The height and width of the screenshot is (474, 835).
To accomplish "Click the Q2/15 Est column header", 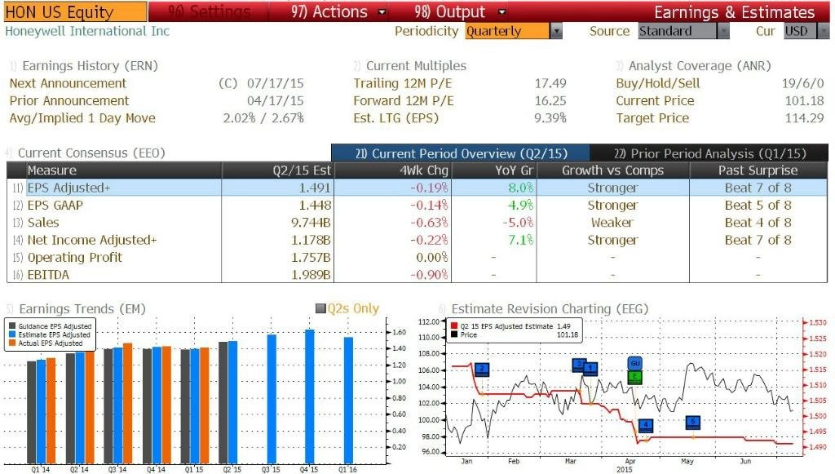I will click(277, 171).
